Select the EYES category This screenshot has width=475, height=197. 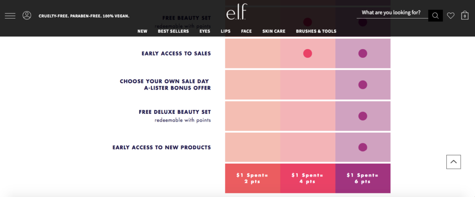point(205,31)
